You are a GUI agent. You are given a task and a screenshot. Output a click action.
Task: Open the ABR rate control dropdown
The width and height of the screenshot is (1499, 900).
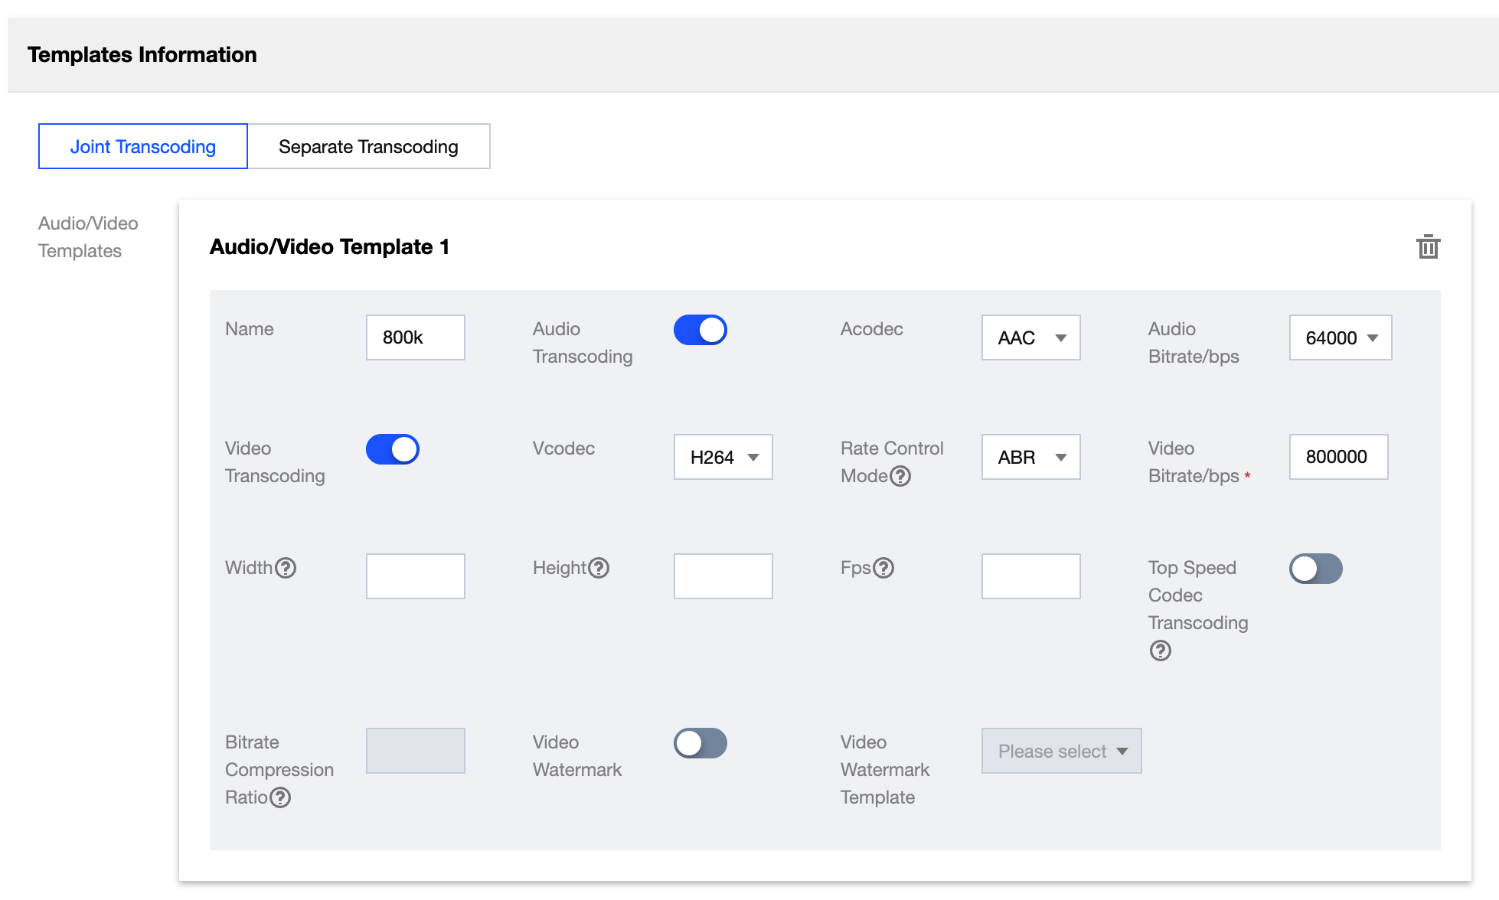[1030, 457]
